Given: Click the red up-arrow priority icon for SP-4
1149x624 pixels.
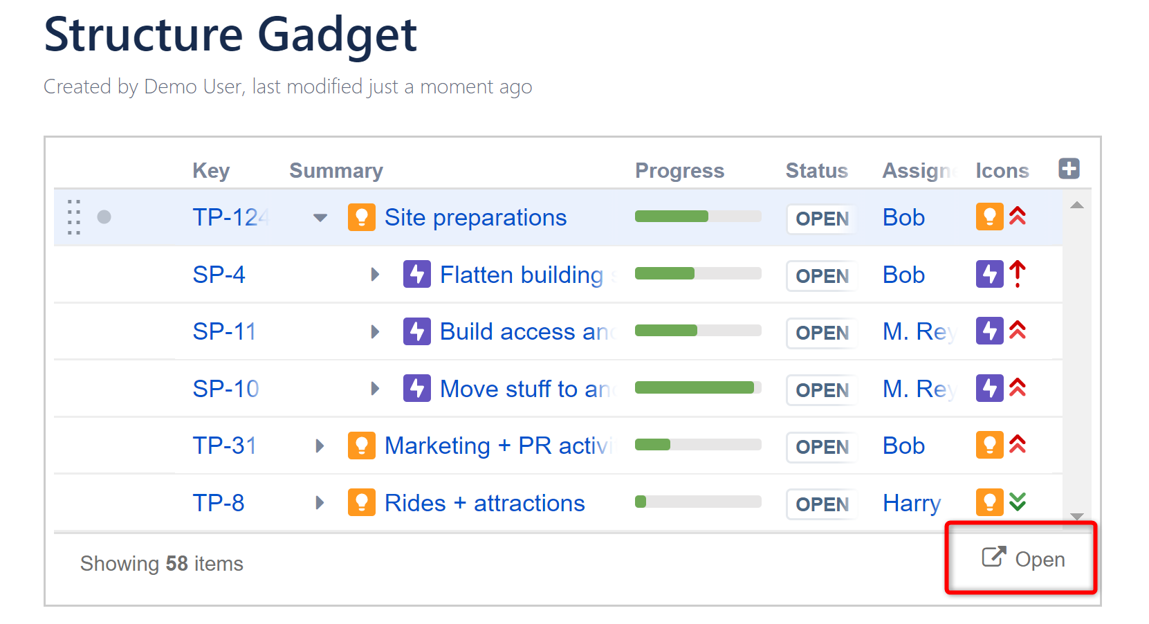Looking at the screenshot, I should coord(1017,274).
